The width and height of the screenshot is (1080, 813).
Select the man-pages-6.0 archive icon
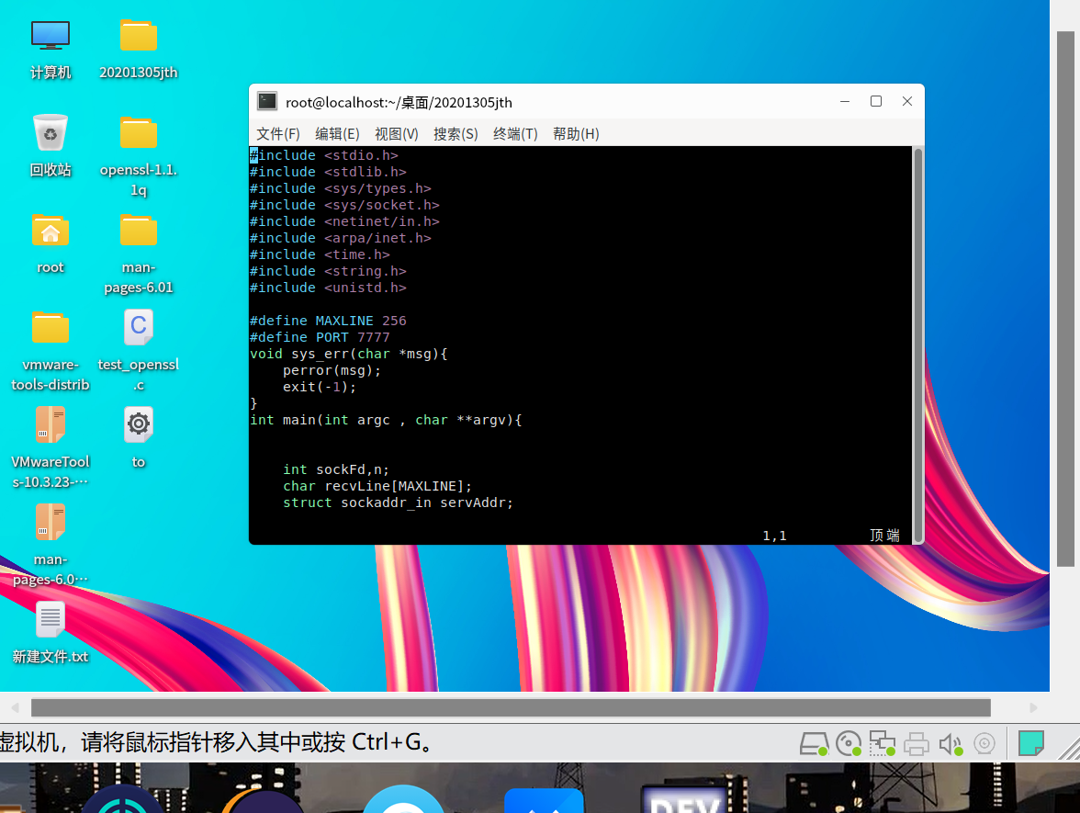(x=51, y=522)
